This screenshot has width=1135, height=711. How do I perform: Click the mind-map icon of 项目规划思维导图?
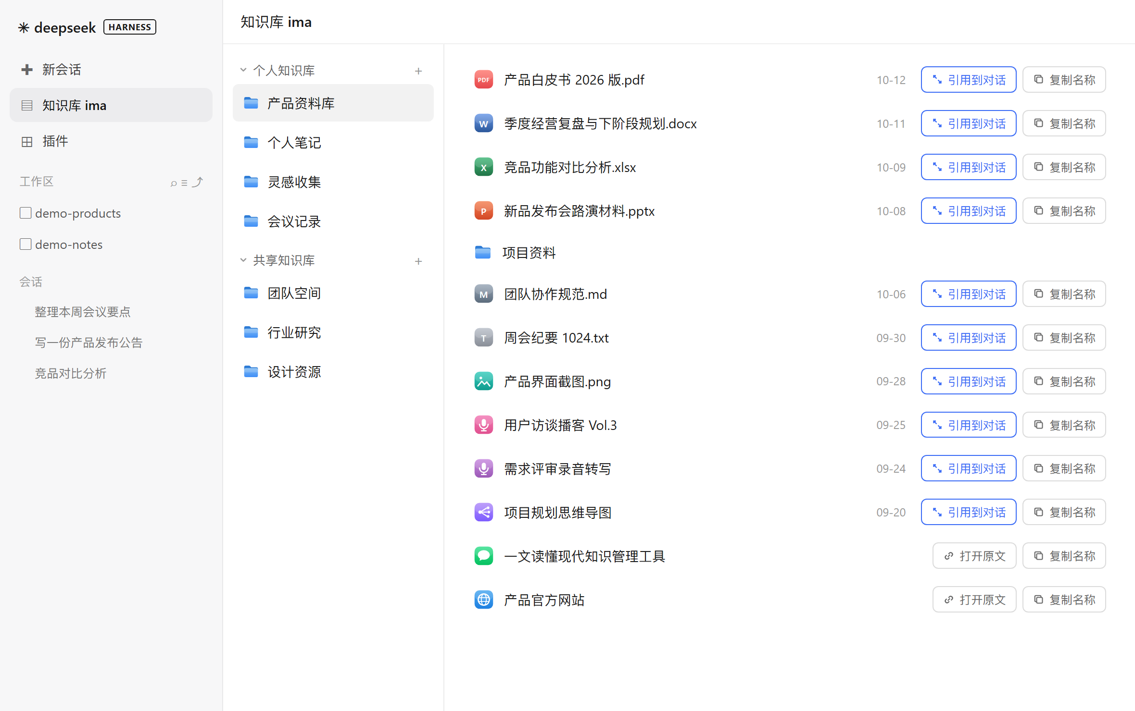[x=483, y=512]
